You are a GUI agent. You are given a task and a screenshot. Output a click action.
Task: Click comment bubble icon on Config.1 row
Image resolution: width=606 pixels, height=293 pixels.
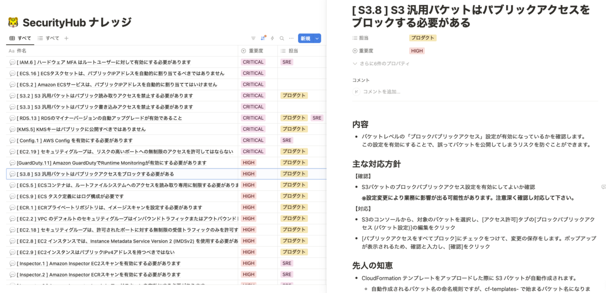point(13,140)
